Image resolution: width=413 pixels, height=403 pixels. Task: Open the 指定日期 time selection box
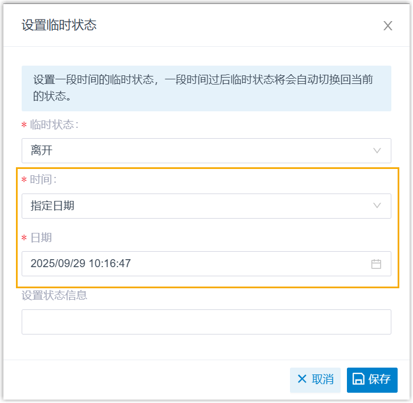194,206
